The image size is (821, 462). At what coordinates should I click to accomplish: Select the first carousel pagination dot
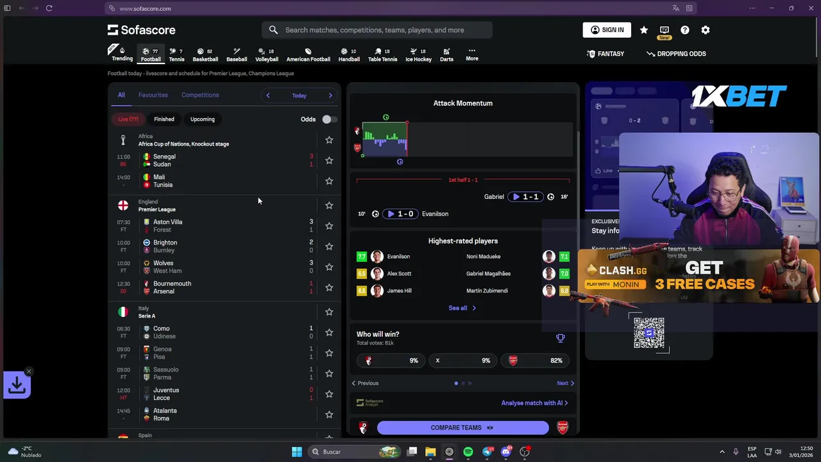pyautogui.click(x=456, y=383)
